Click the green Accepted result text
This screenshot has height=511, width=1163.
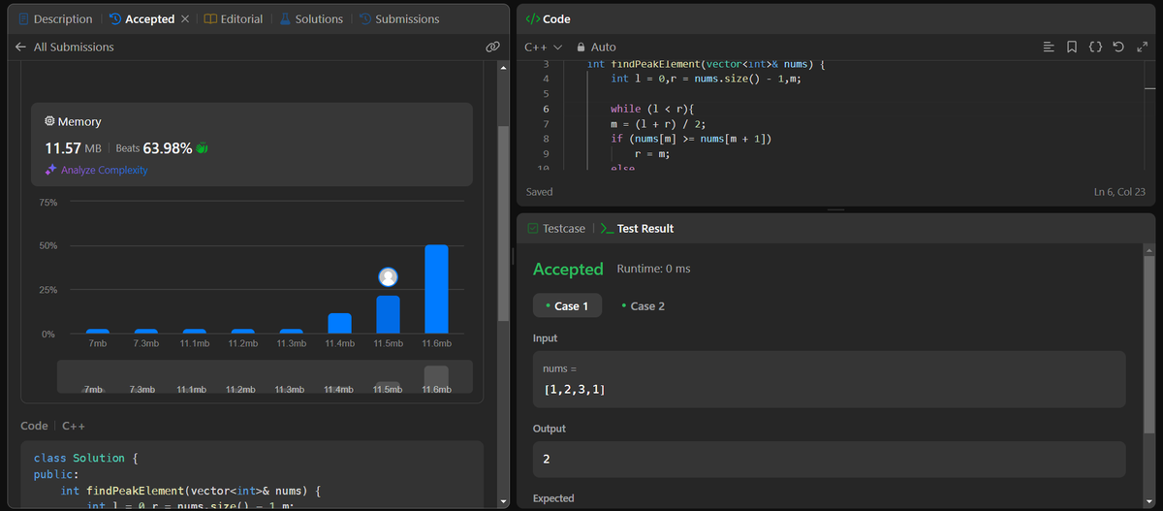click(568, 269)
